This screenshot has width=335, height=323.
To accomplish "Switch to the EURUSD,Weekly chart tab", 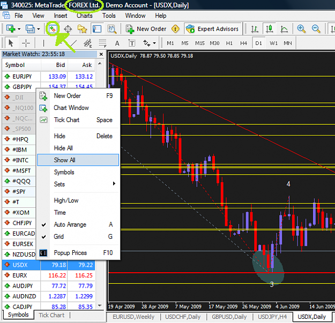I will [133, 317].
